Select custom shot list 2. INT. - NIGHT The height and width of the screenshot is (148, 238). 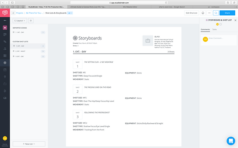click(29, 51)
